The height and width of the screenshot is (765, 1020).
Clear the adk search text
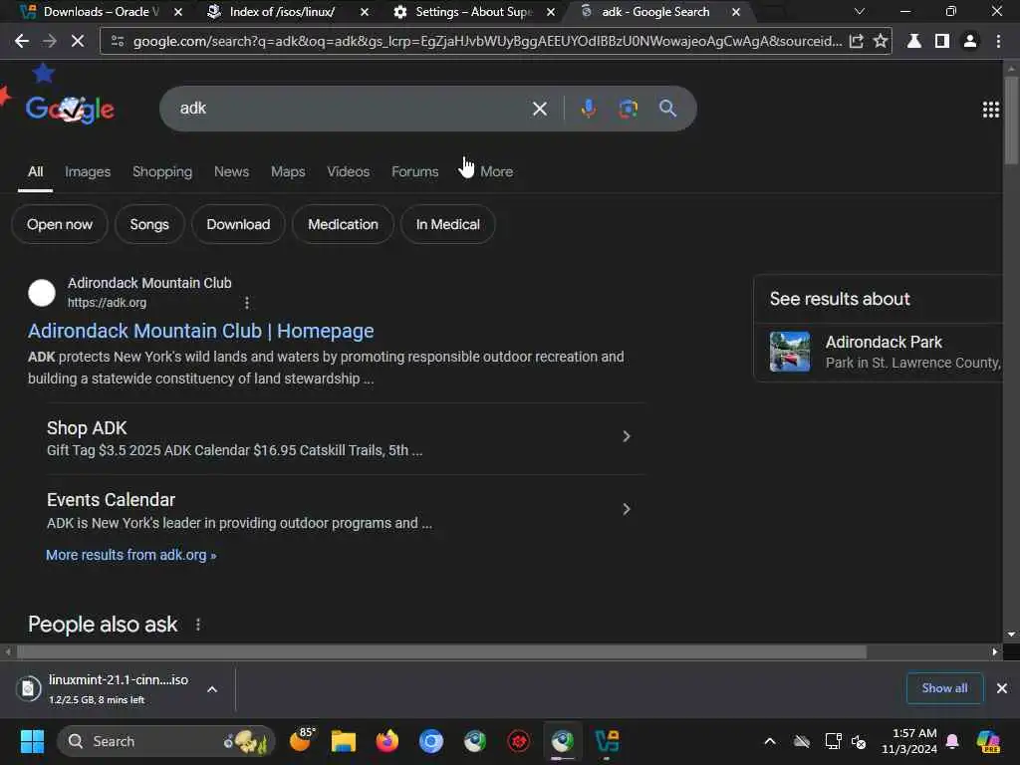(539, 109)
